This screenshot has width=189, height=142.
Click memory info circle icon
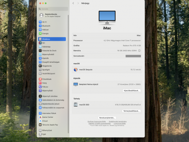(139, 51)
